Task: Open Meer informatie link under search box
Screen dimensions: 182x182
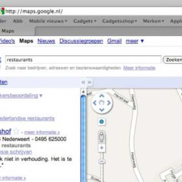Action: [139, 68]
